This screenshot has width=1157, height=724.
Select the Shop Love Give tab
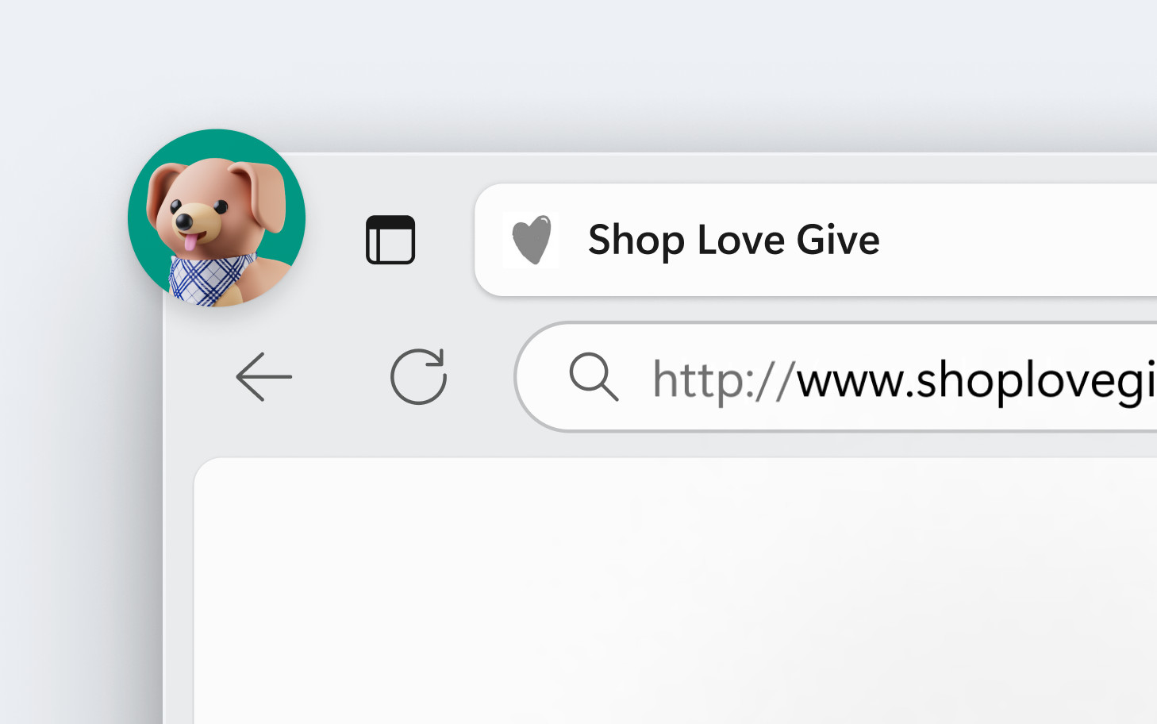[816, 240]
